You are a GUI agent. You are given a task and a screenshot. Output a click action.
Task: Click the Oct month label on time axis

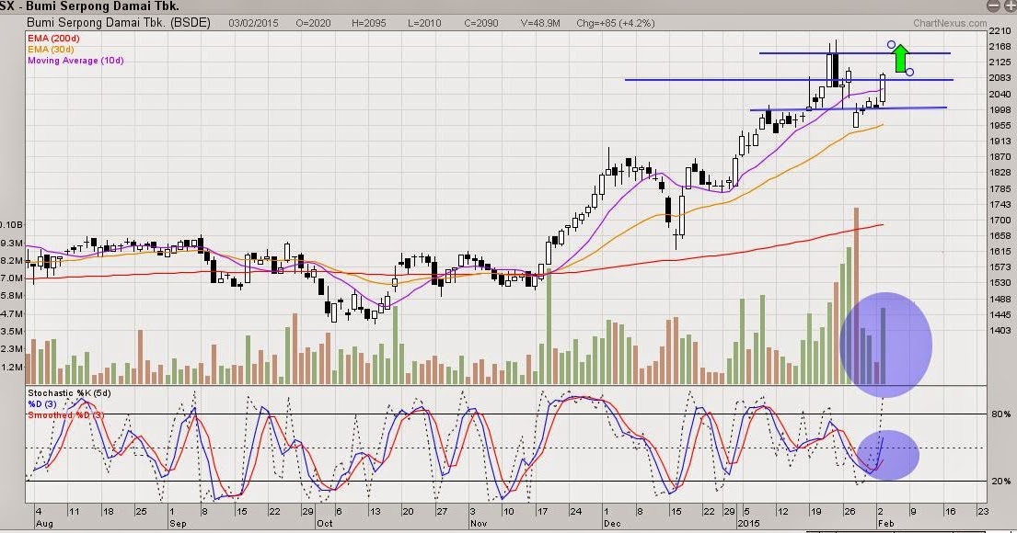click(x=325, y=523)
